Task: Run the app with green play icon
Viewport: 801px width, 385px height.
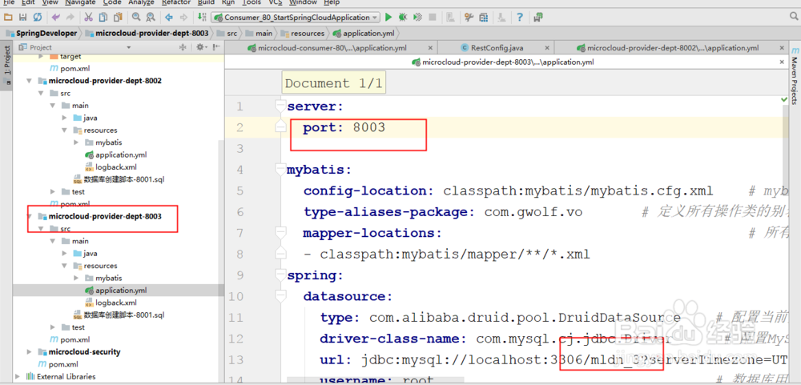Action: (x=388, y=18)
